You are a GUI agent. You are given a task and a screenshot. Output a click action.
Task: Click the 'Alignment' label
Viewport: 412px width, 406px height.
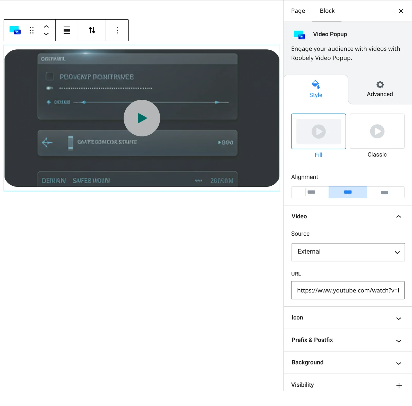coord(305,177)
